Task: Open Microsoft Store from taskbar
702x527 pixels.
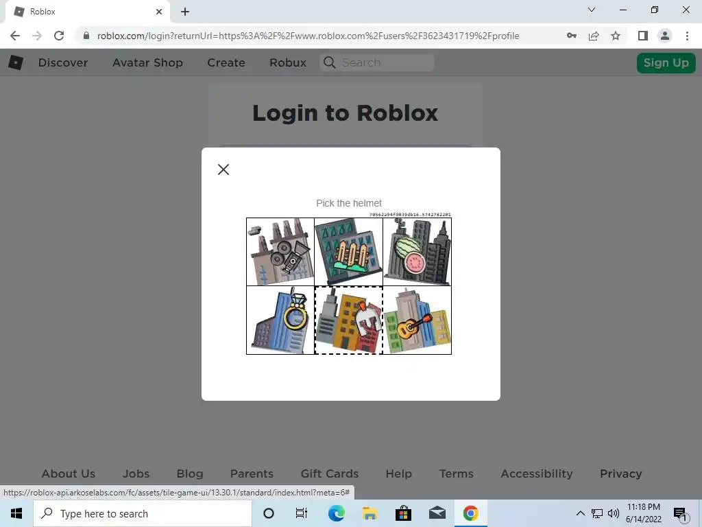Action: (x=403, y=513)
